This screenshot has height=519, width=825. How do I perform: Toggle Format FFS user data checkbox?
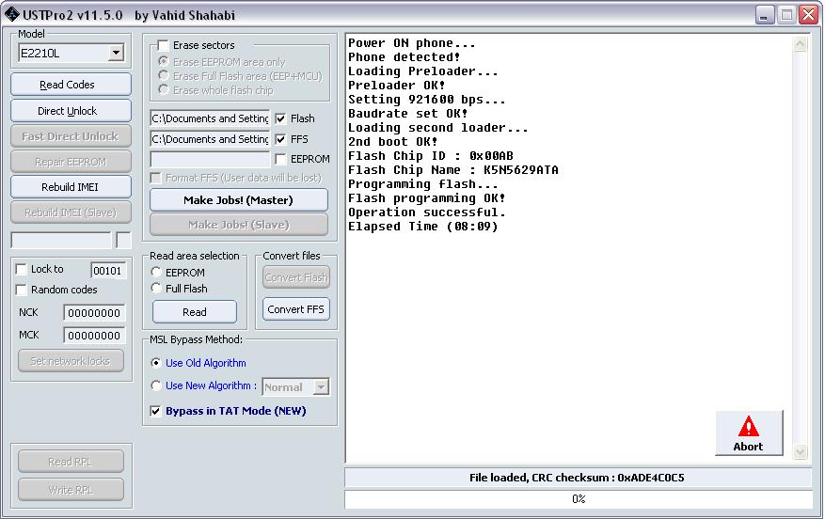click(x=155, y=178)
